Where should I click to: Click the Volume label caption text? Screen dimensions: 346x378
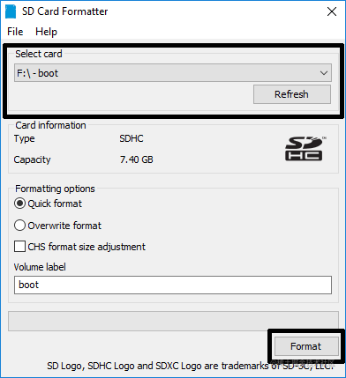point(40,267)
